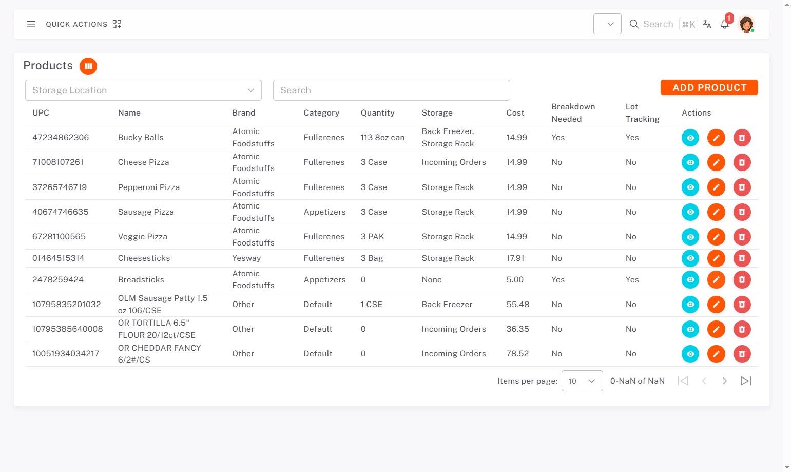Open the empty dropdown in the top bar
791x472 pixels.
coord(607,24)
